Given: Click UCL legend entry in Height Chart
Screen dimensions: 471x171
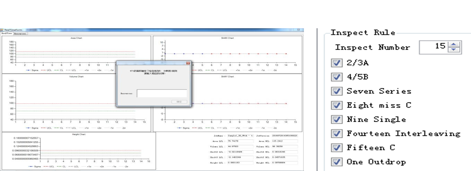Looking at the screenshot, I should click(x=48, y=167).
